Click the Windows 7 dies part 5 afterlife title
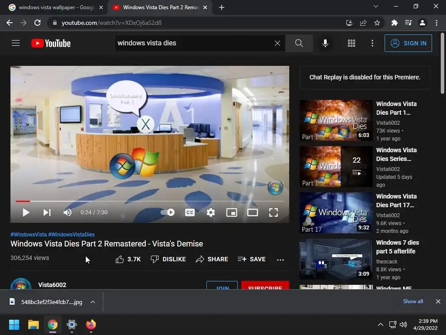Viewport: 446px width, 335px height. point(397,247)
